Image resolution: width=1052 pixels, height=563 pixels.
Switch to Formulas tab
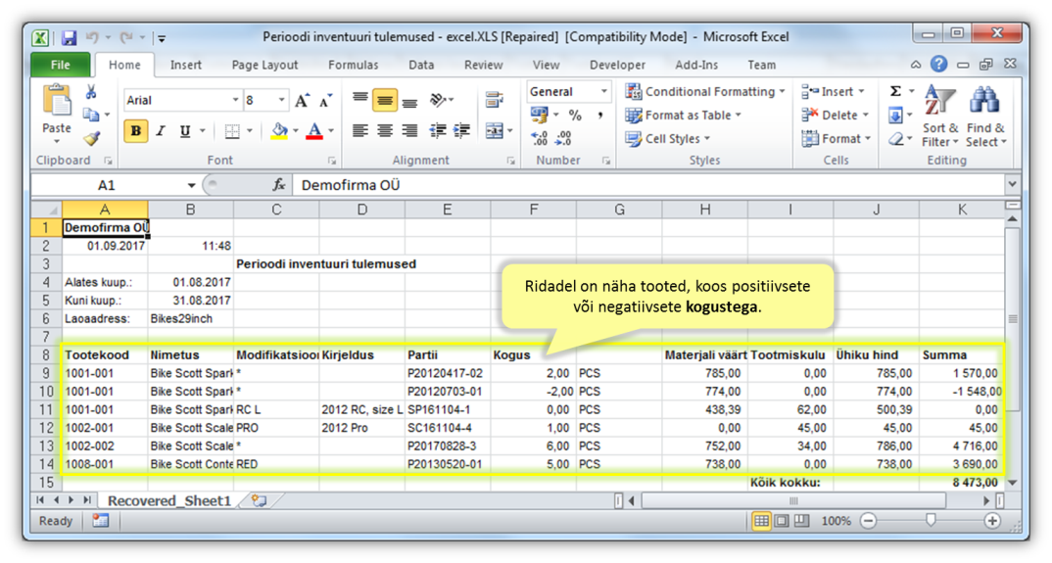point(354,65)
